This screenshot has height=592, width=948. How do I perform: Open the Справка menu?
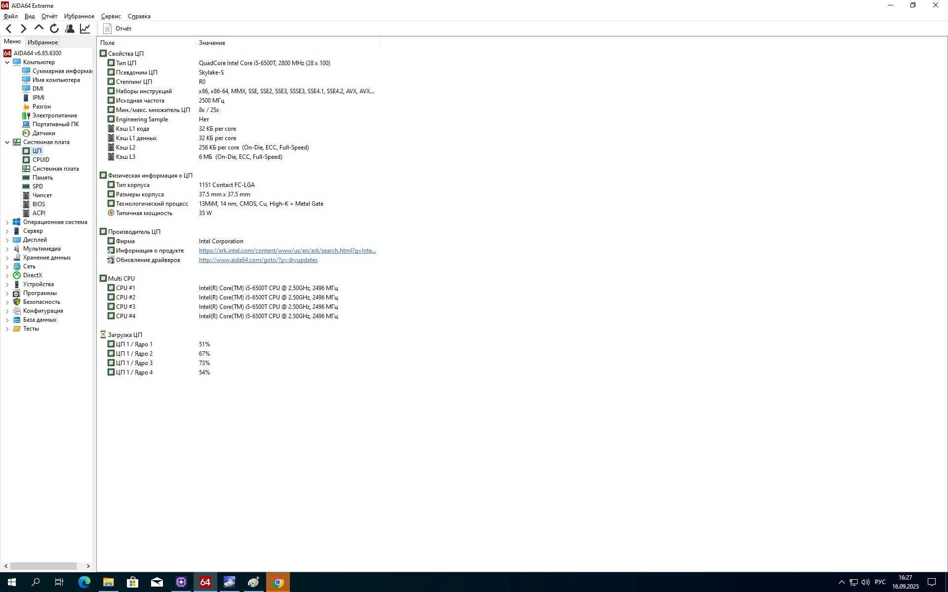(139, 16)
